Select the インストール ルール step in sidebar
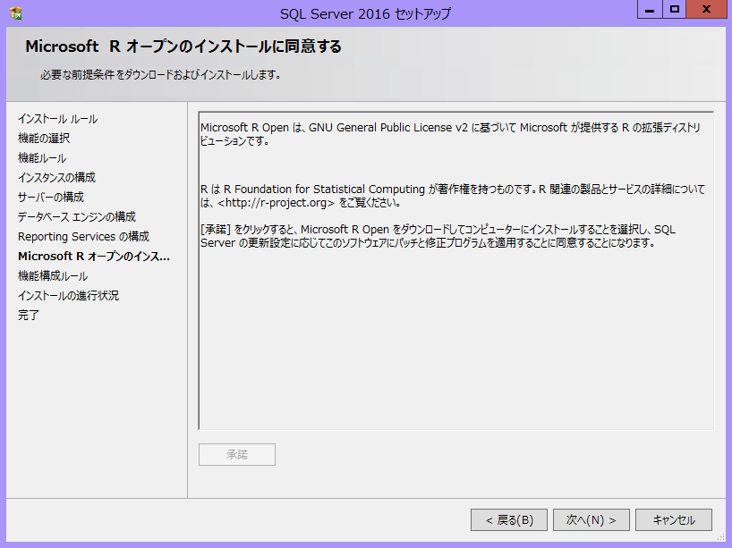This screenshot has width=732, height=548. pyautogui.click(x=57, y=119)
